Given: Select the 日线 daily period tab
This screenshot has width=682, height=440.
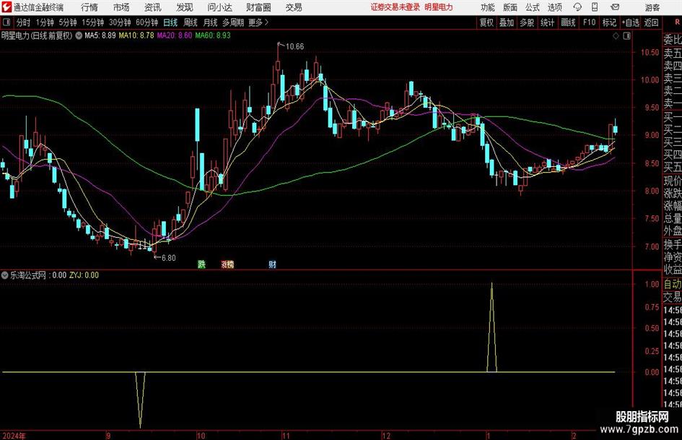Looking at the screenshot, I should tap(170, 22).
